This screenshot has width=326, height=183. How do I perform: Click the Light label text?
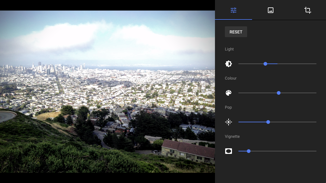229,49
